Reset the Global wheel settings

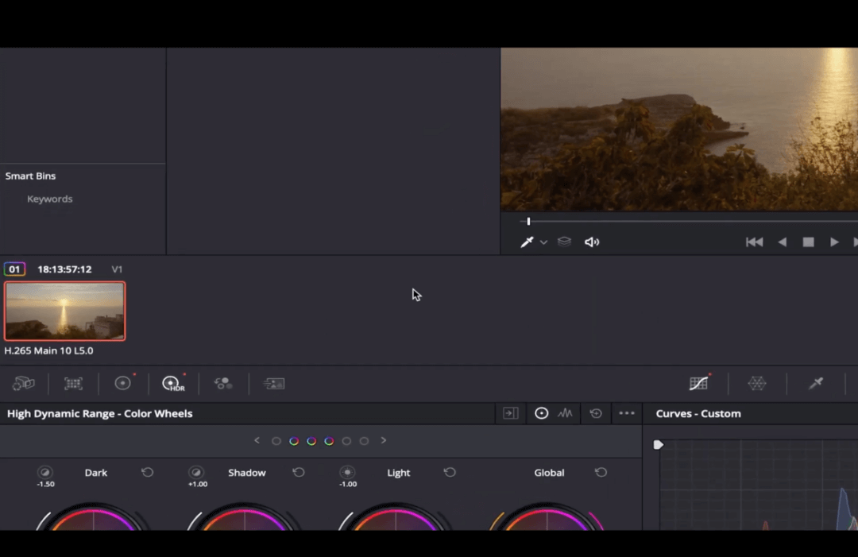(601, 472)
